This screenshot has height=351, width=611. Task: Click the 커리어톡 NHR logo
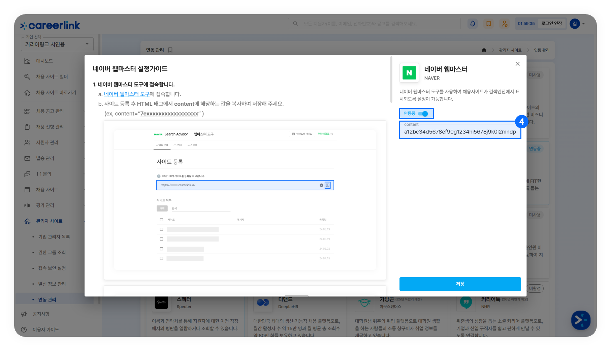[466, 302]
